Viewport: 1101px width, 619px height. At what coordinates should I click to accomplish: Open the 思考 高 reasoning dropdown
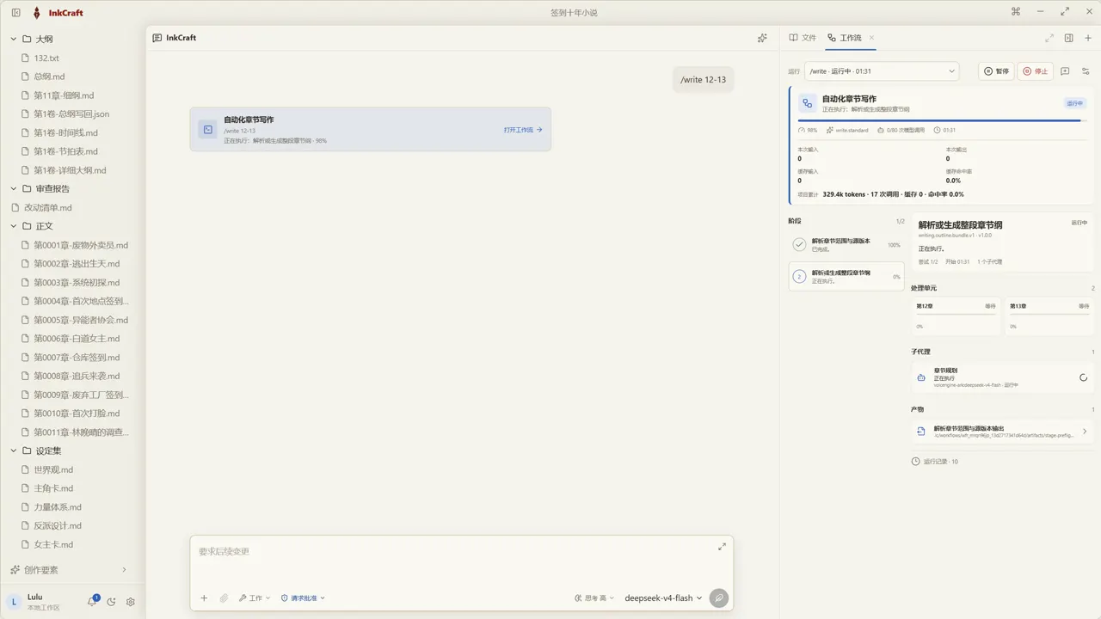(594, 598)
